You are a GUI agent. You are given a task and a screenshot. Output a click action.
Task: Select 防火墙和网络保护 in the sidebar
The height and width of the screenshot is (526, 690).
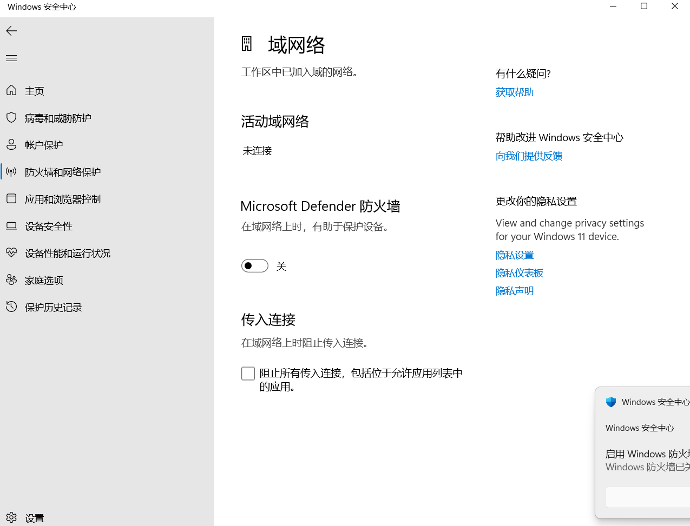click(x=107, y=172)
